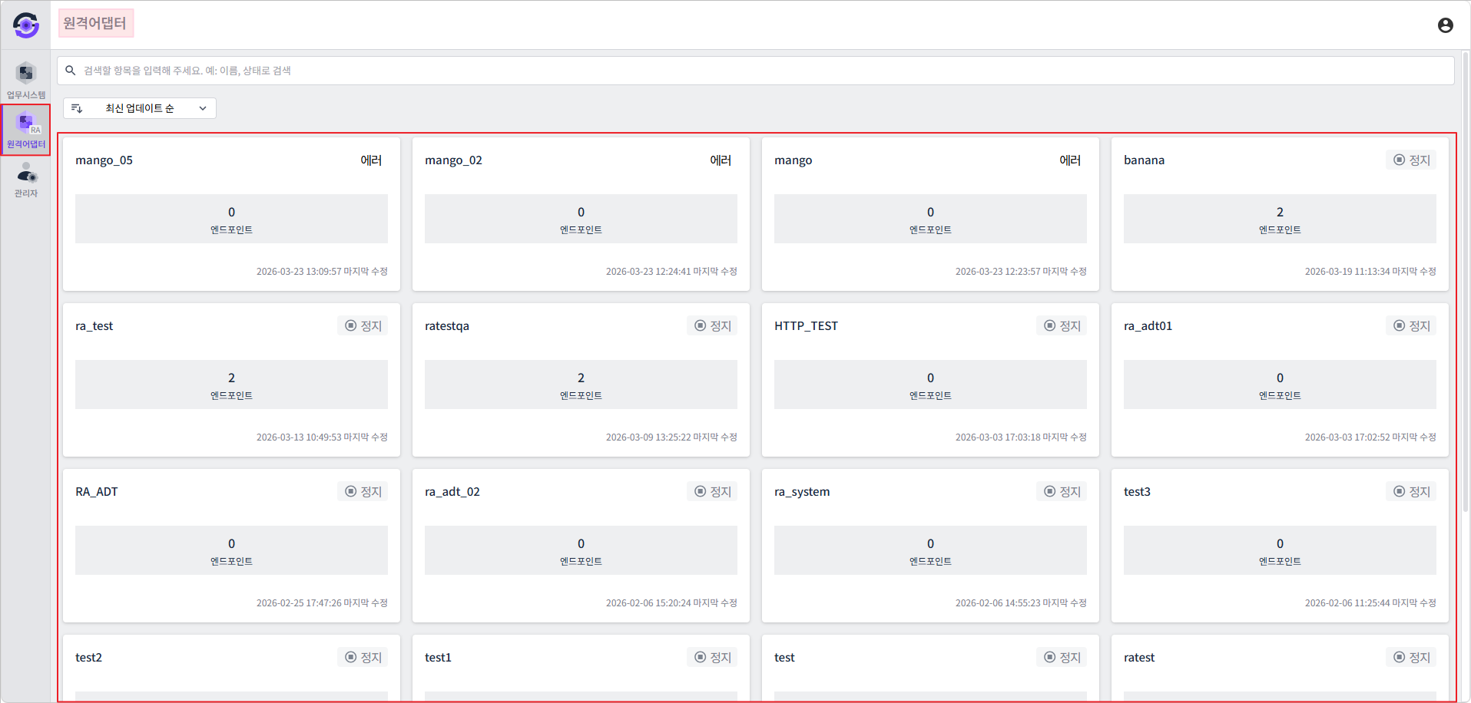Image resolution: width=1471 pixels, height=703 pixels.
Task: Click the 정지 status badge on ra_system
Action: (x=1062, y=492)
